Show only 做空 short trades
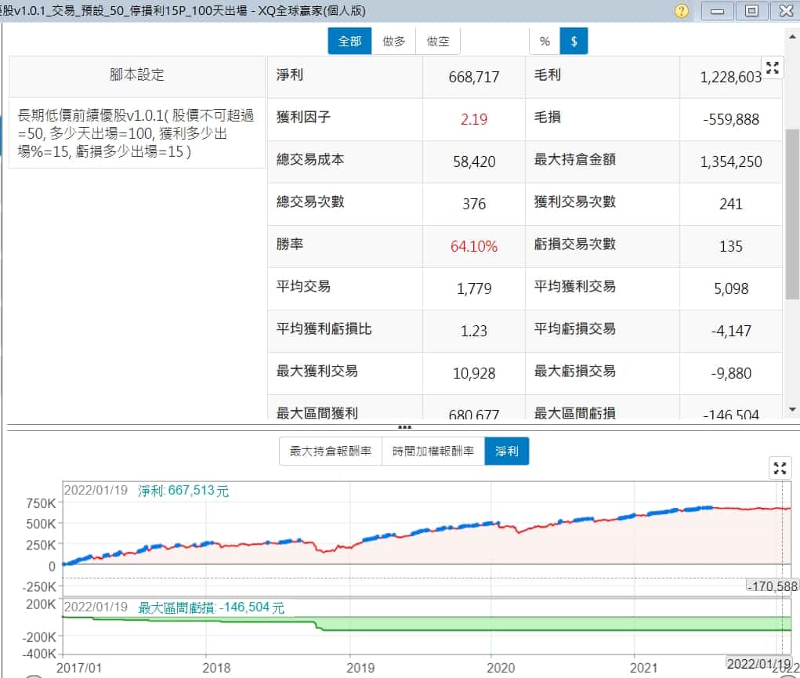The height and width of the screenshot is (678, 800). (x=438, y=42)
